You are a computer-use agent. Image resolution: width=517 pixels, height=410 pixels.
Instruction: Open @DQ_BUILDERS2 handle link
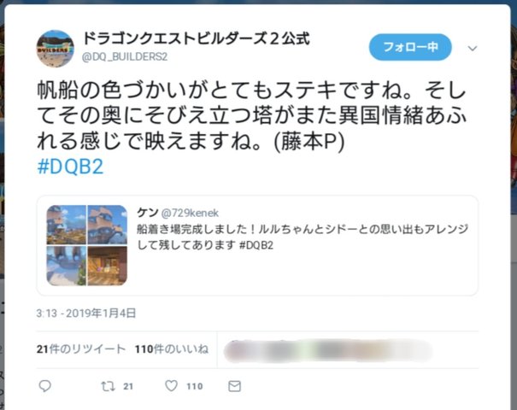click(125, 56)
